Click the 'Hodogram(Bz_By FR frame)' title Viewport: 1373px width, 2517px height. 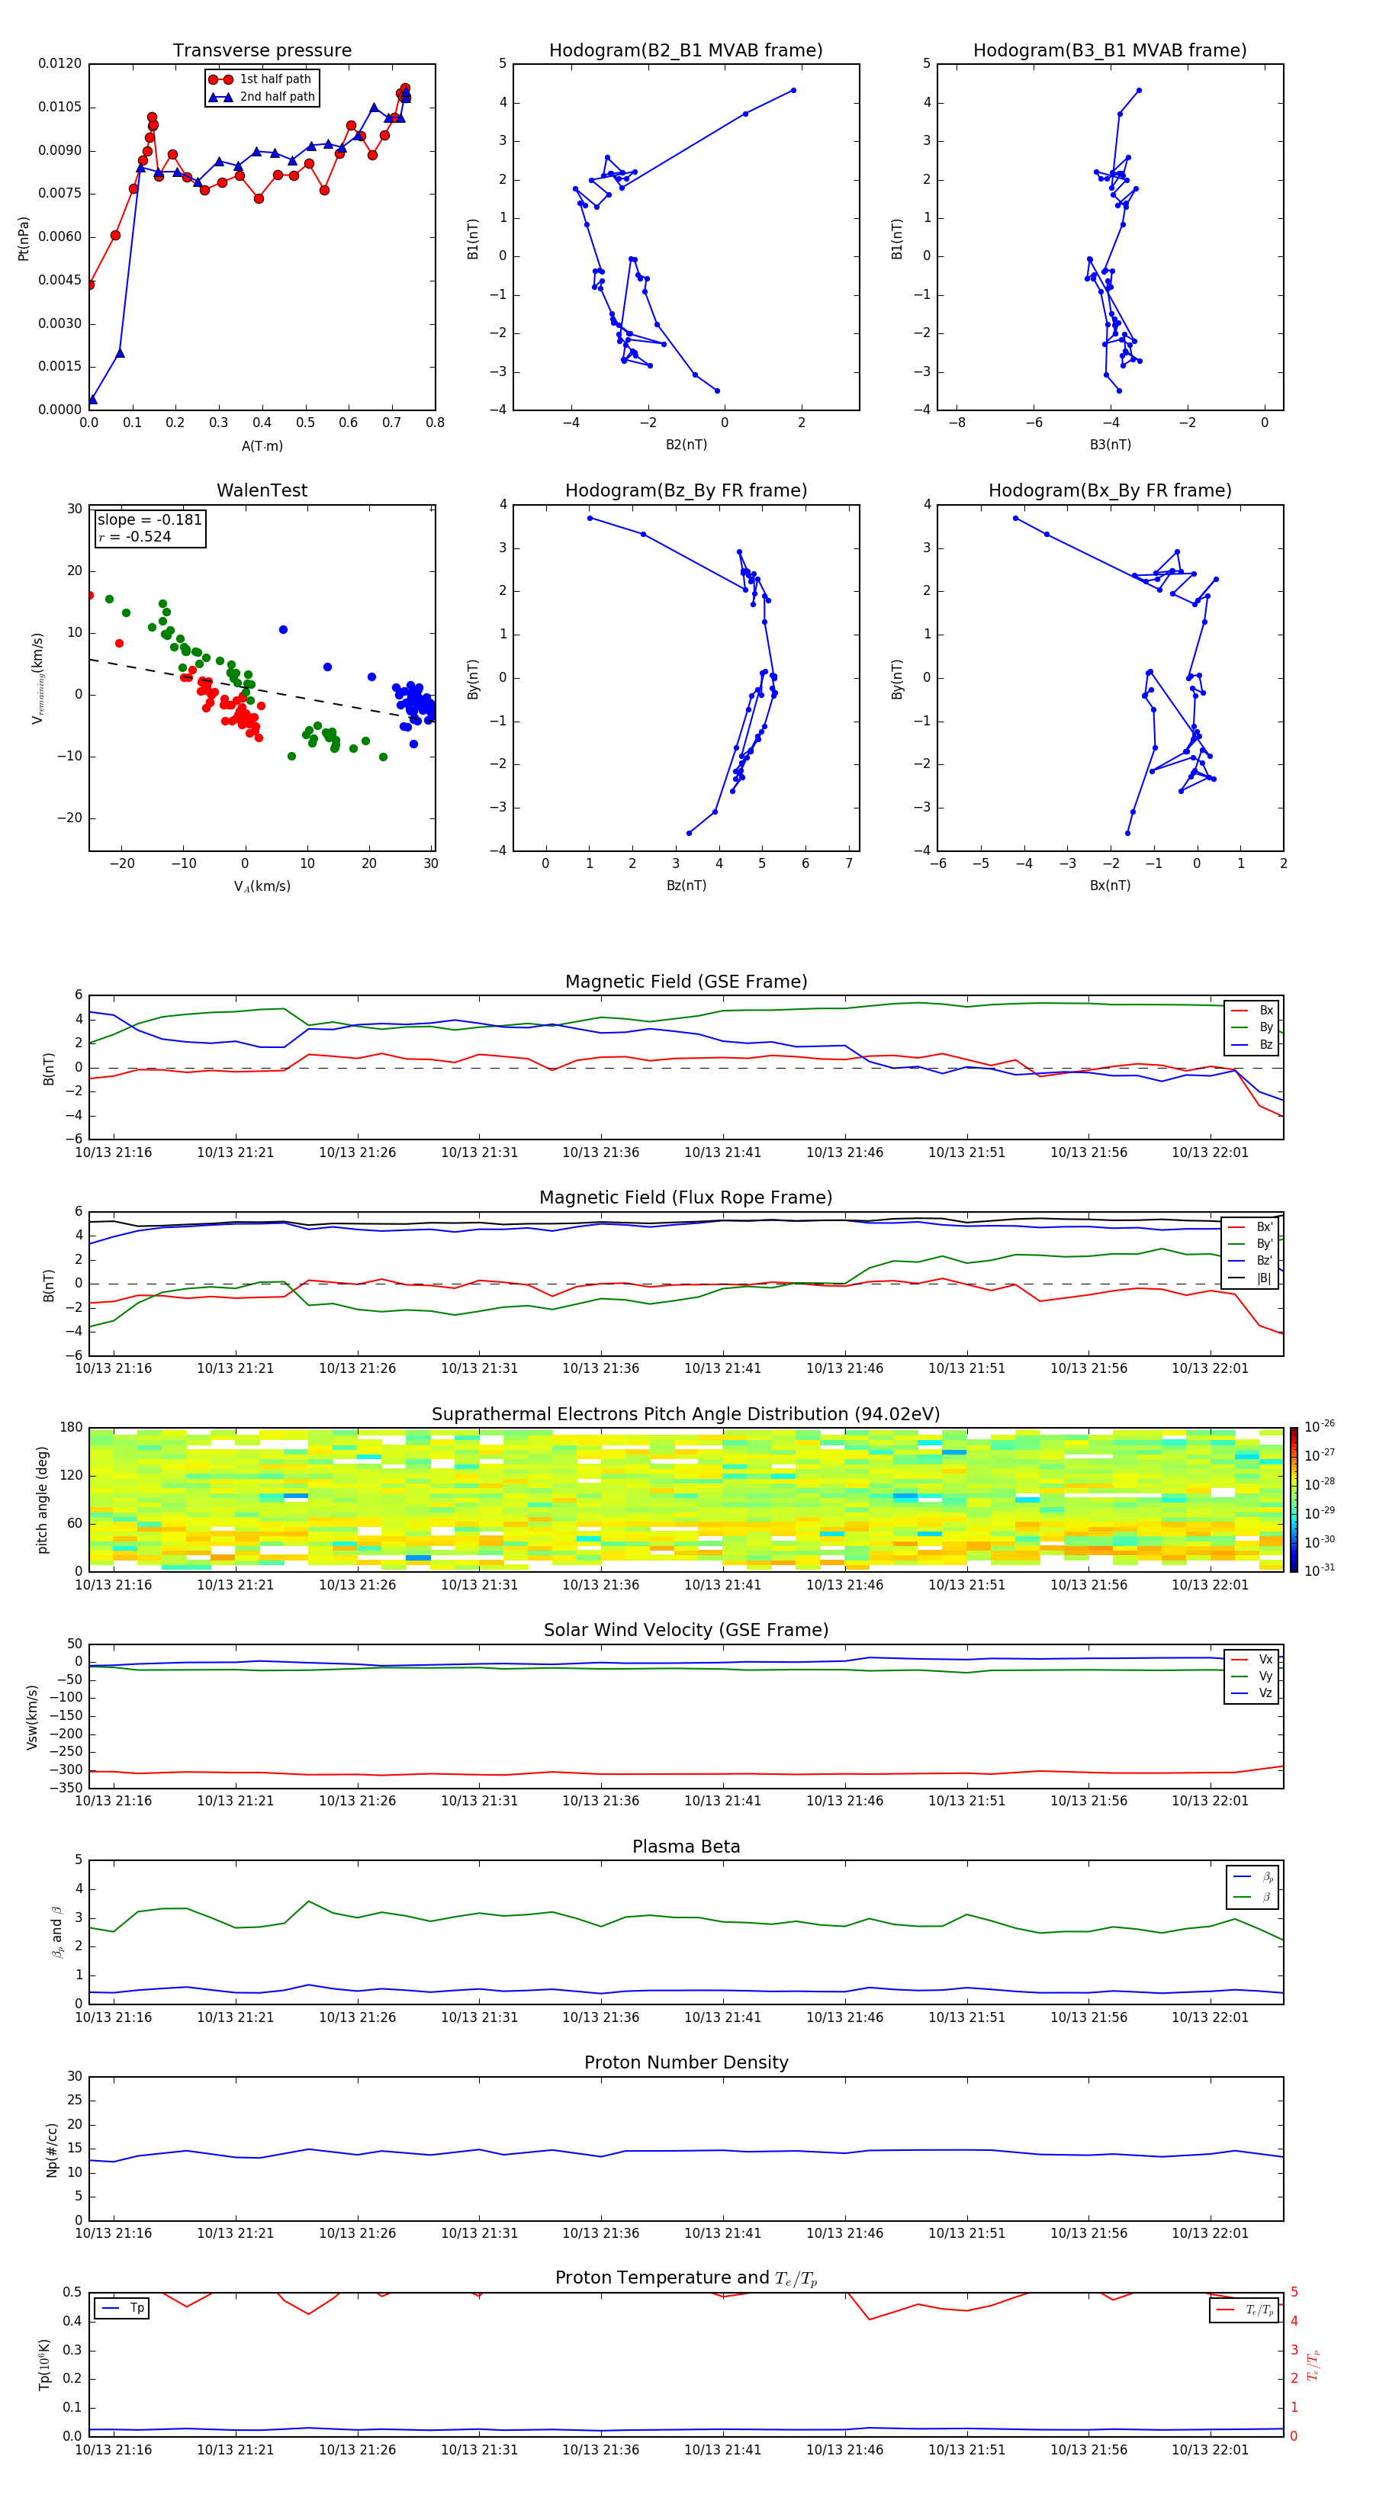686,490
